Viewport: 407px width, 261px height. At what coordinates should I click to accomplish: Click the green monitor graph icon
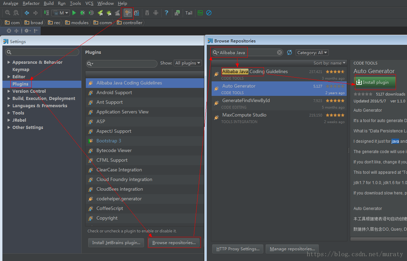200,13
